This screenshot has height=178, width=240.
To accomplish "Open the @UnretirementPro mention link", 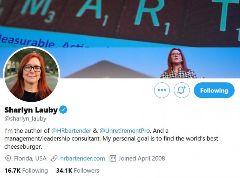I will (124, 131).
